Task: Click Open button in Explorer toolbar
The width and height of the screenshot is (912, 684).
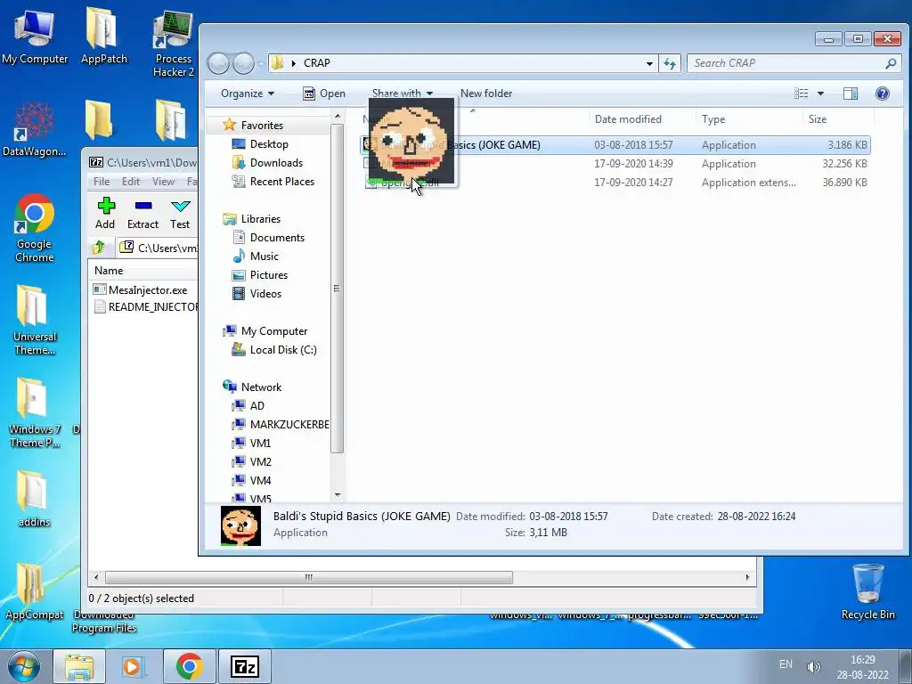Action: click(x=324, y=93)
